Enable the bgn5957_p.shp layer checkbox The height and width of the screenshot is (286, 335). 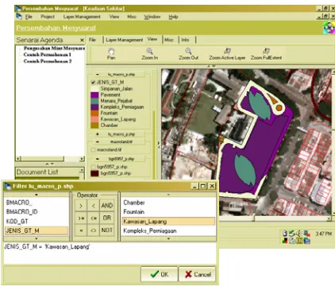93,167
